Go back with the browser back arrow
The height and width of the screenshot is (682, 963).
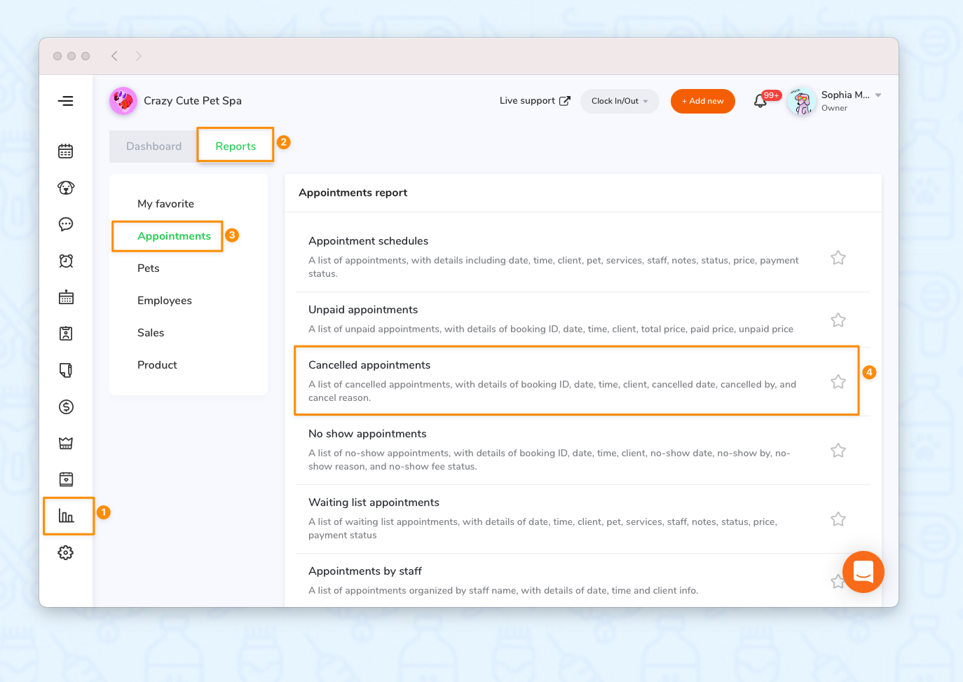(114, 56)
